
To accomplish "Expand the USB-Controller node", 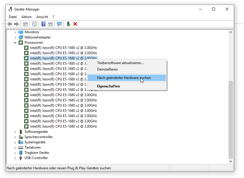I will [15, 158].
